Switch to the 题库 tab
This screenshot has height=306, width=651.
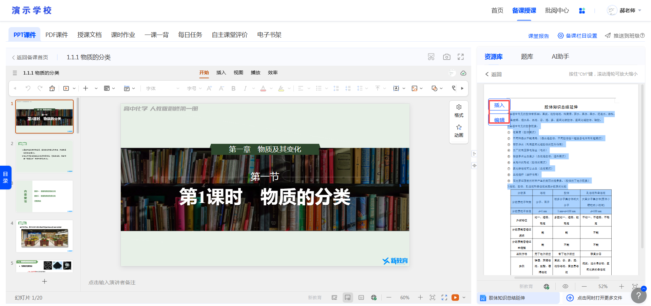click(x=527, y=57)
